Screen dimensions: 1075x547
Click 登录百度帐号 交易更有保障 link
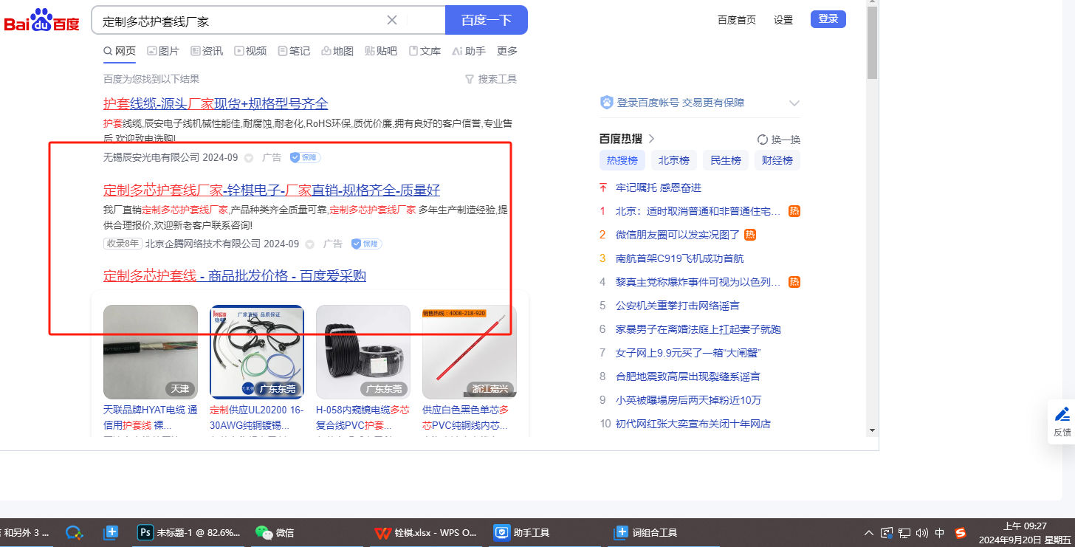tap(681, 103)
